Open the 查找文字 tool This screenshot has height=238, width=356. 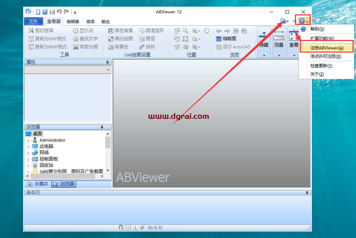click(x=85, y=39)
